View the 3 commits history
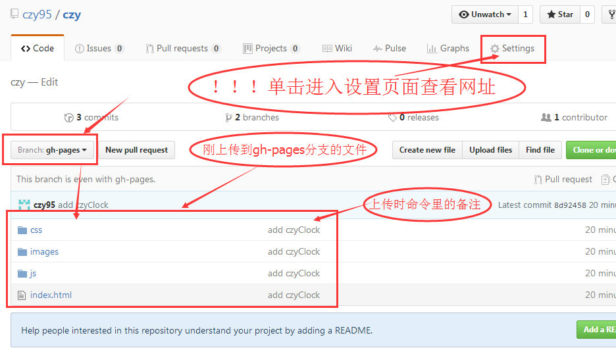This screenshot has width=616, height=350. 91,118
